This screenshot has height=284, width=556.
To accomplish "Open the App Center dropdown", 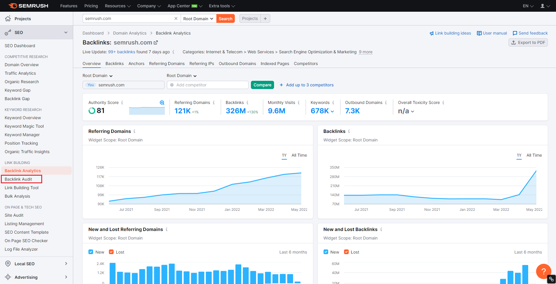I will (185, 6).
